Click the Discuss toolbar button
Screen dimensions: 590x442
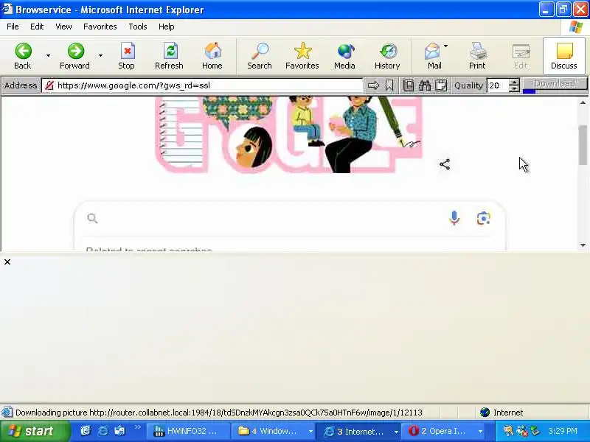563,57
